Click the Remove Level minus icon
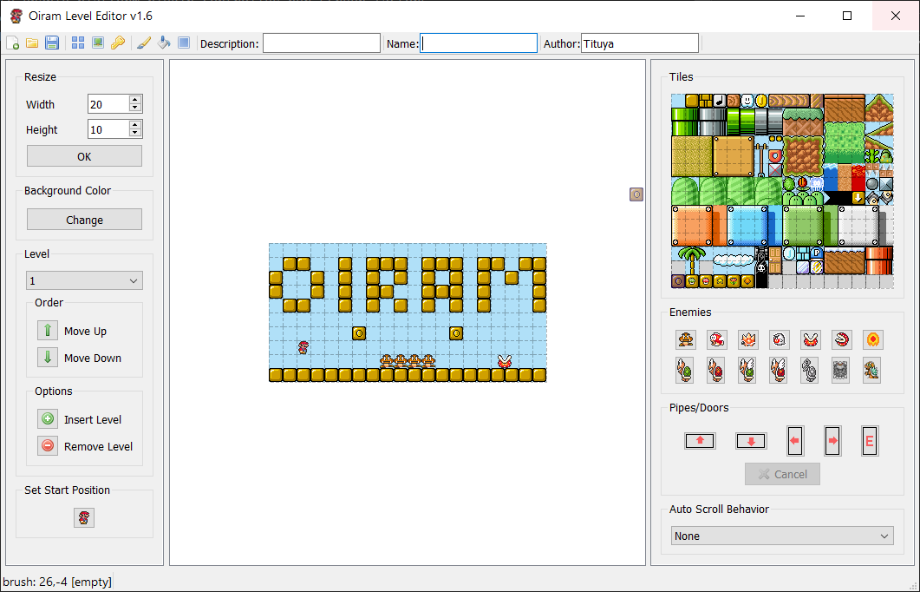The height and width of the screenshot is (592, 920). [48, 446]
